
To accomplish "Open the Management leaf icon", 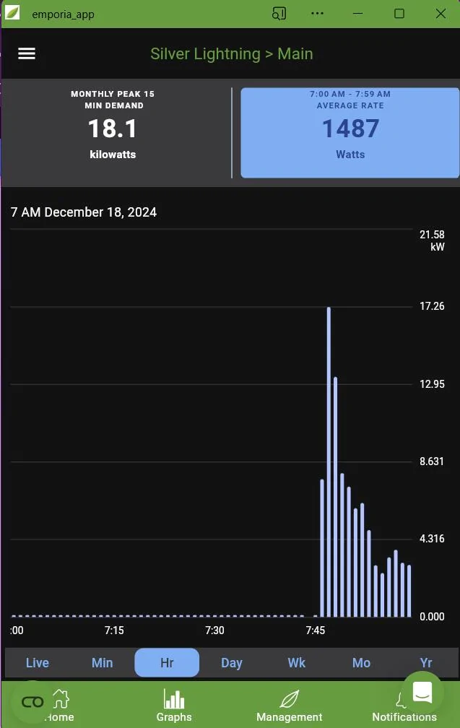I will click(x=290, y=699).
